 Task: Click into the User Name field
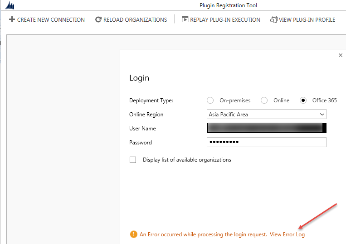tap(266, 128)
